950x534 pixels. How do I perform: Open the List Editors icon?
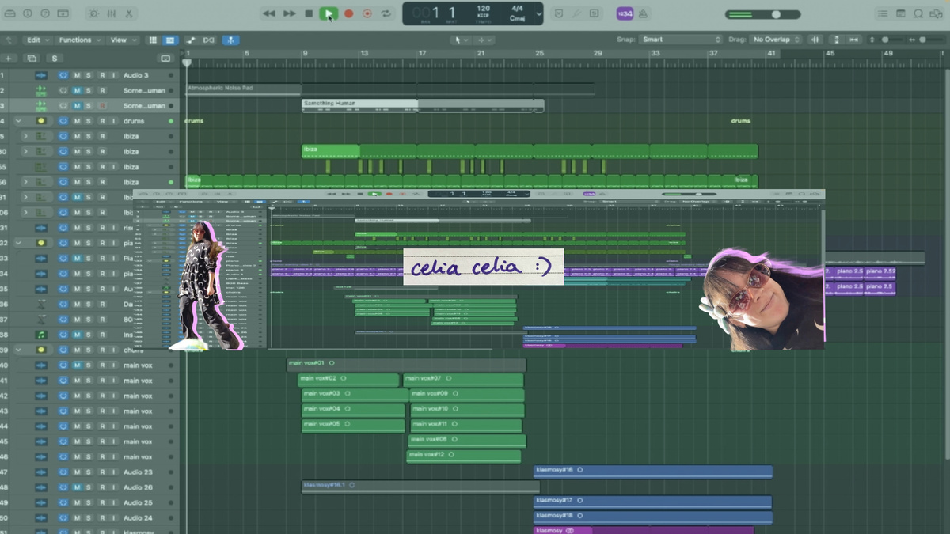(882, 13)
